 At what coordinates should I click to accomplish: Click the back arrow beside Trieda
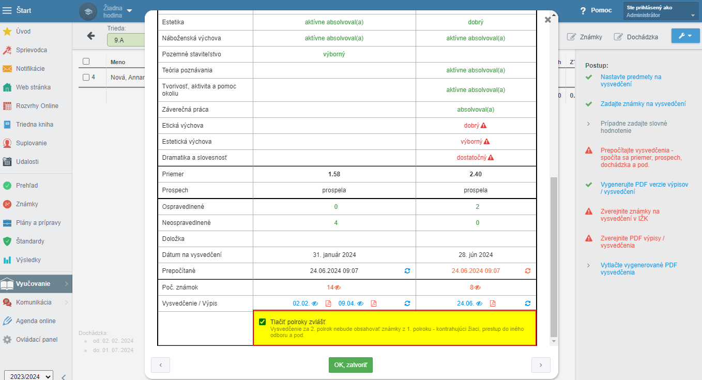[x=91, y=36]
